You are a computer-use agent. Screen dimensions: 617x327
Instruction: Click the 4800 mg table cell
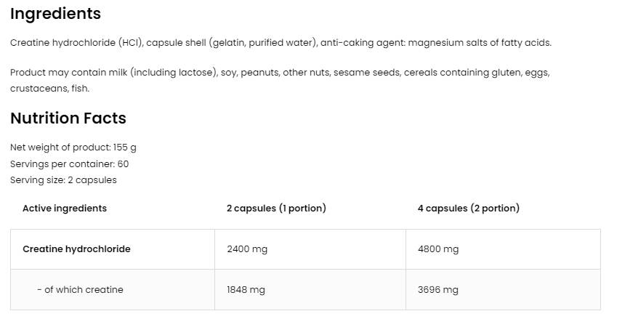(438, 249)
